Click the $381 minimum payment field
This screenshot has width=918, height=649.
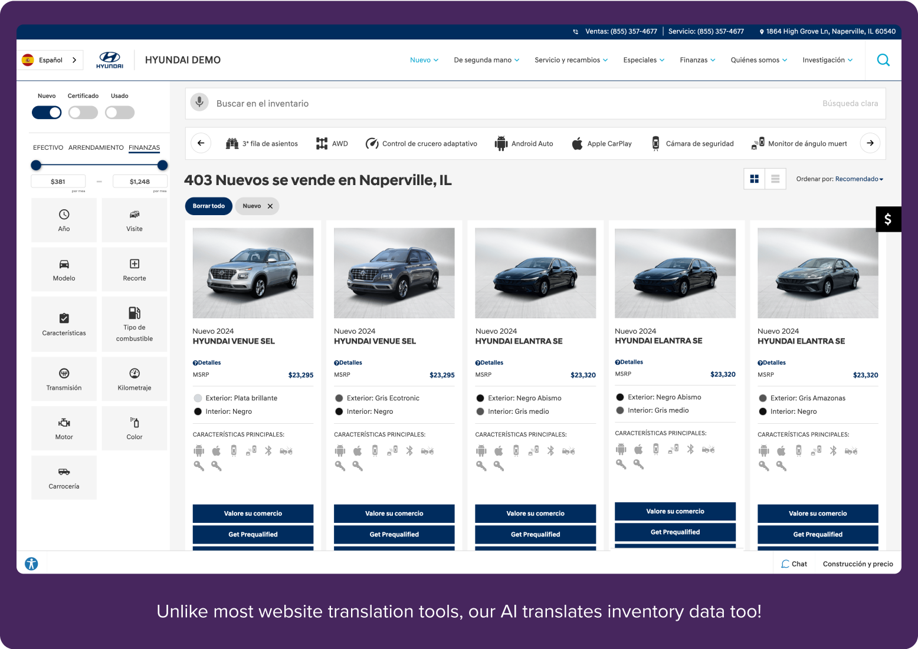click(58, 182)
